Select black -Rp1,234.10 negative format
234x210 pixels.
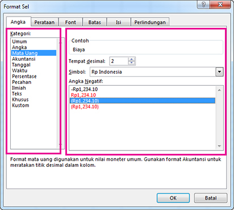pyautogui.click(x=143, y=89)
